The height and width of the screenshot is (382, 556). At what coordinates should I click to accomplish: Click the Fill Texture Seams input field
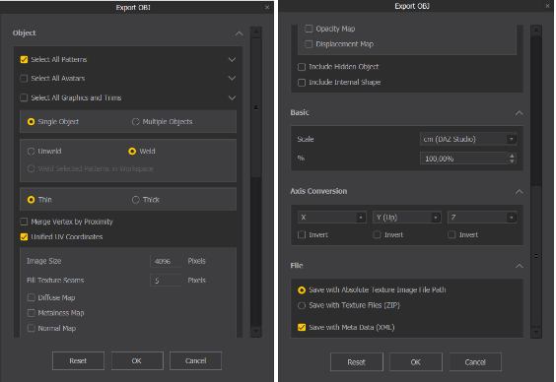point(166,280)
